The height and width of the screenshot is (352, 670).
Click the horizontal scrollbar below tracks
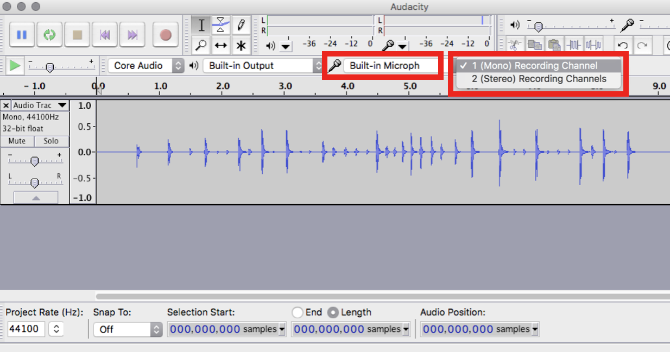(383, 296)
